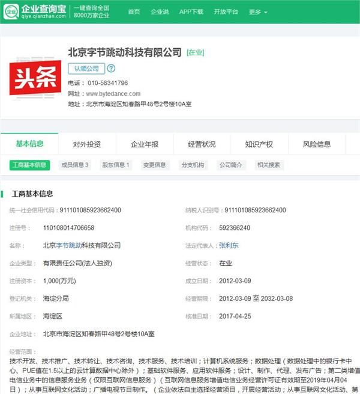This screenshot has height=394, width=360.
Task: Click the 登记机关 value 海淀分局
Action: click(56, 298)
